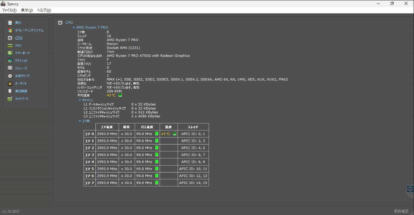414x215 pixels.
Task: Click the green temperature icon beside 平均温度 43 °C
Action: [x=120, y=95]
